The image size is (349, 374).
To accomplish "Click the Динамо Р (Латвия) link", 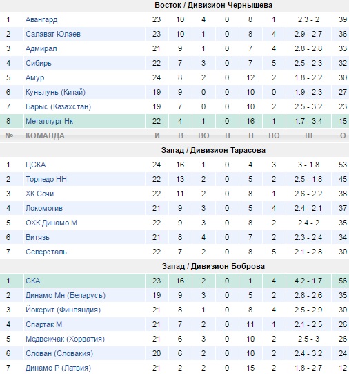I will (59, 368).
